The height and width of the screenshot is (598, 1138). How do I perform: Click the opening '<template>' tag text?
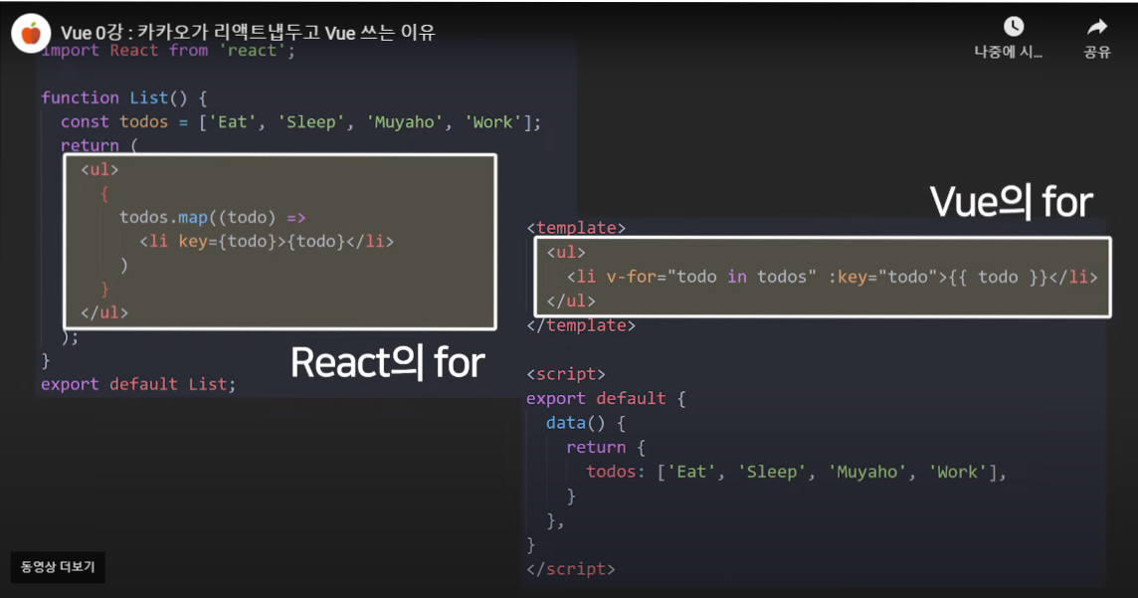tap(576, 228)
